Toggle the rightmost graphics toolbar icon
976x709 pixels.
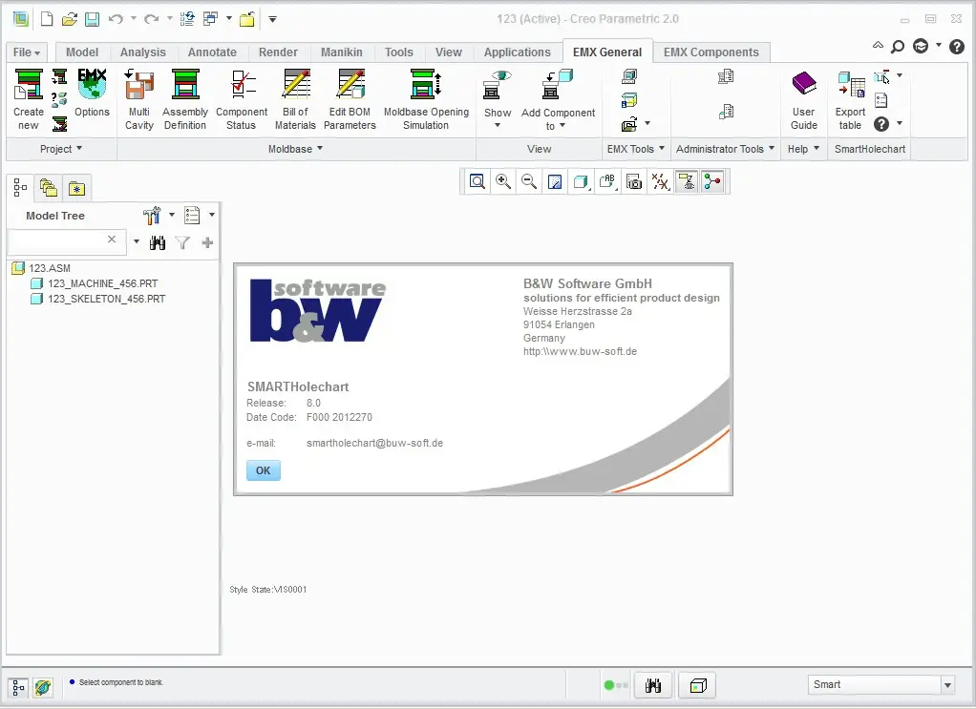point(712,181)
